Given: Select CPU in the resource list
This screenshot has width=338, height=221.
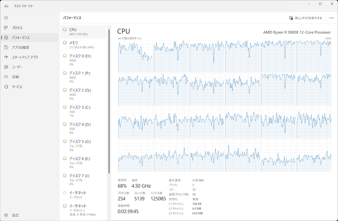Looking at the screenshot, I should point(83,32).
